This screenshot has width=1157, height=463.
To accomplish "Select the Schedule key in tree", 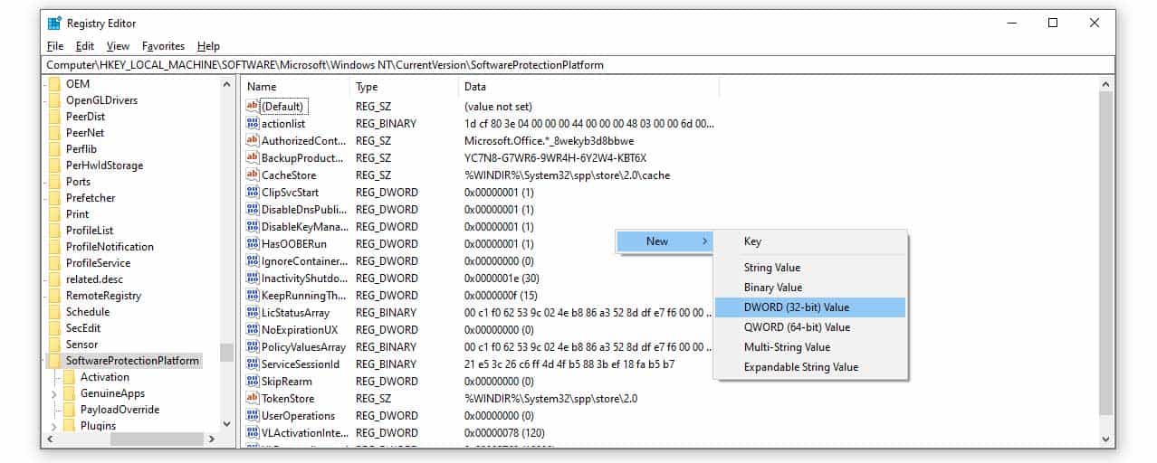I will (88, 312).
